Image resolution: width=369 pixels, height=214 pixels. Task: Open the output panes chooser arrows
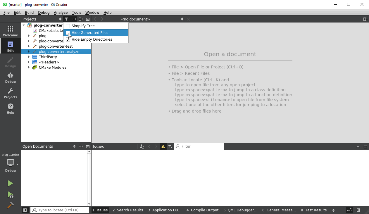tap(333, 210)
